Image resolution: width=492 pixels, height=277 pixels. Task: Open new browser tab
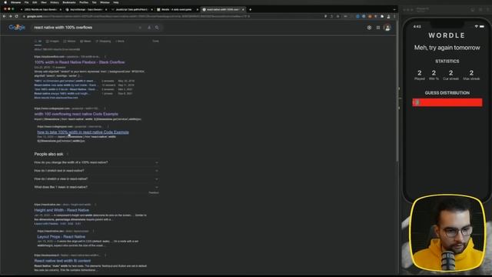[x=250, y=9]
